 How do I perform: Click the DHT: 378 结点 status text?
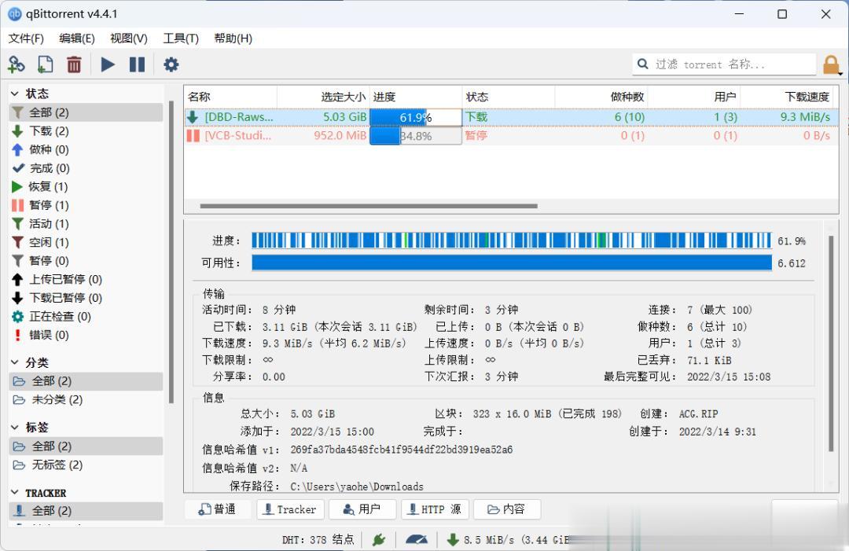318,540
